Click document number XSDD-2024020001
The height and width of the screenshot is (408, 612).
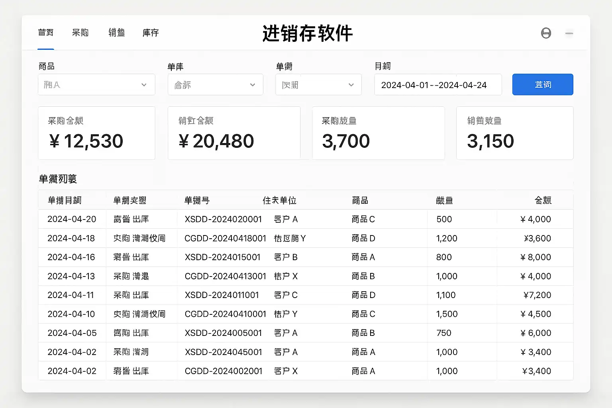coord(223,219)
